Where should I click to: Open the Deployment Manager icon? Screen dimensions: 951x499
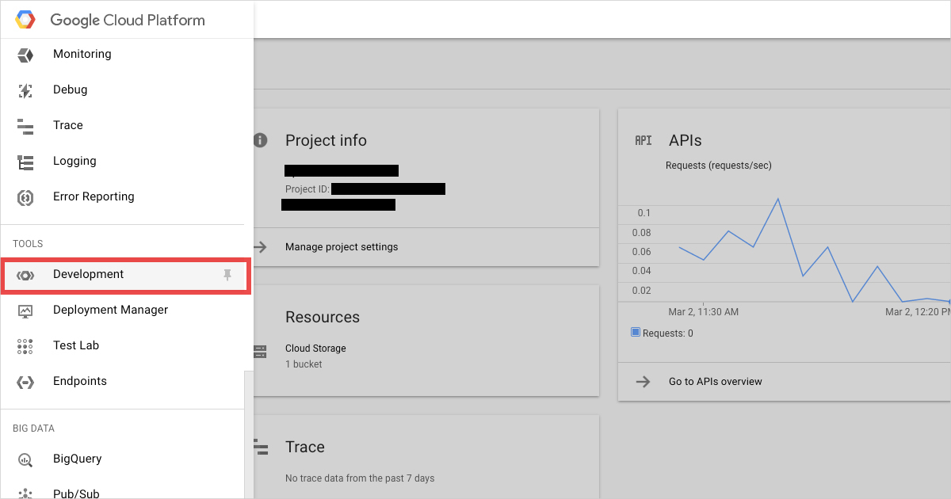(x=25, y=310)
